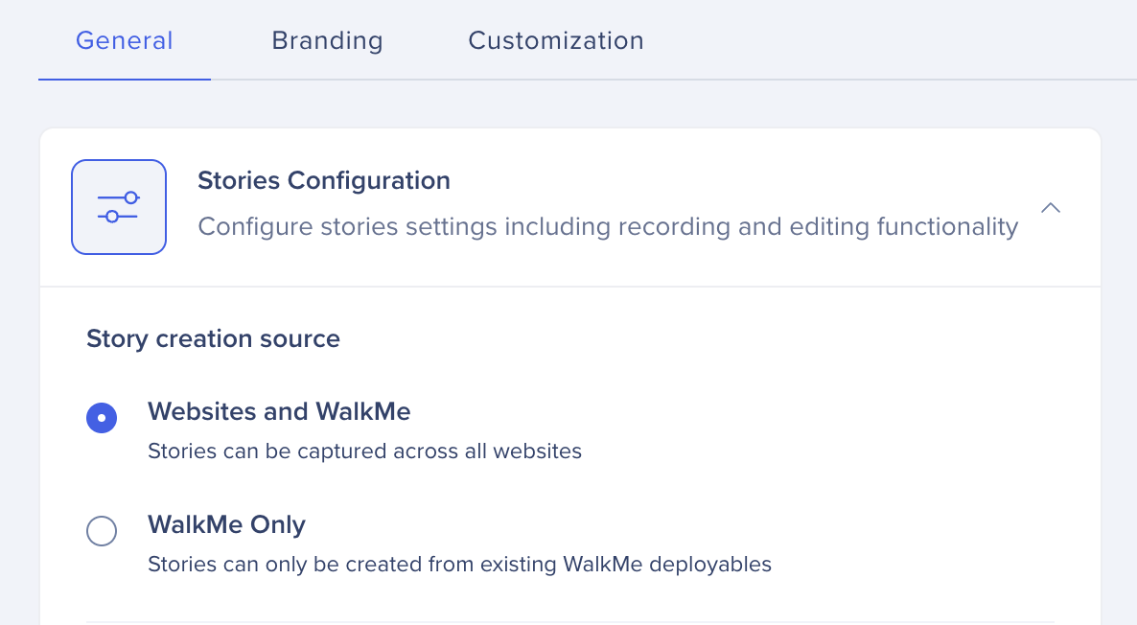Click the Stories Configuration title text
Image resolution: width=1137 pixels, height=625 pixels.
tap(323, 180)
